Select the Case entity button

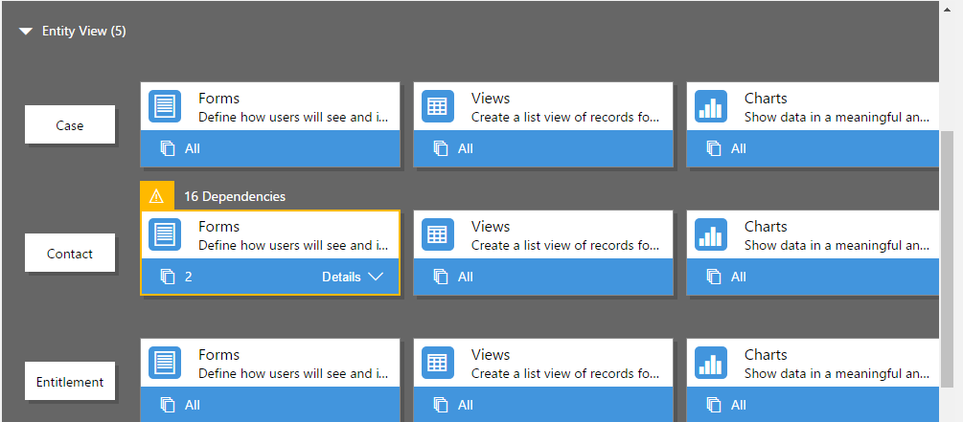pos(70,125)
